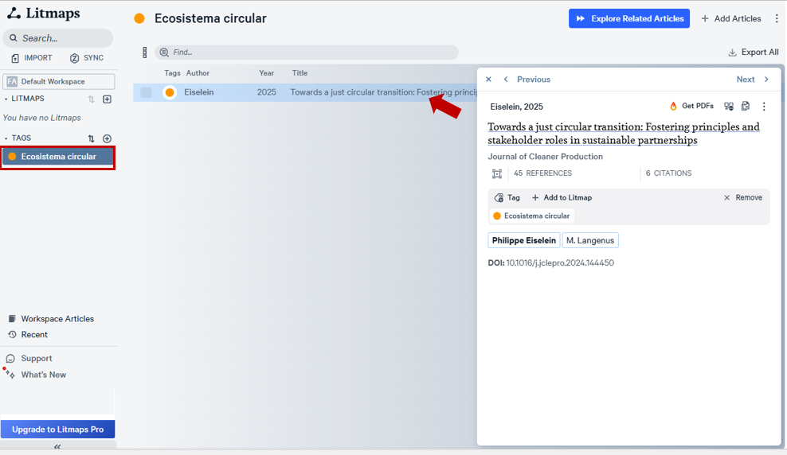Click the Get PDFs flame icon
787x455 pixels.
tap(673, 107)
